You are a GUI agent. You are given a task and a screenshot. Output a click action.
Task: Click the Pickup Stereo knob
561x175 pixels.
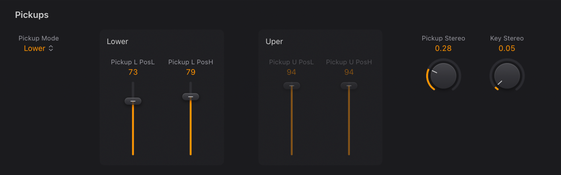(443, 76)
